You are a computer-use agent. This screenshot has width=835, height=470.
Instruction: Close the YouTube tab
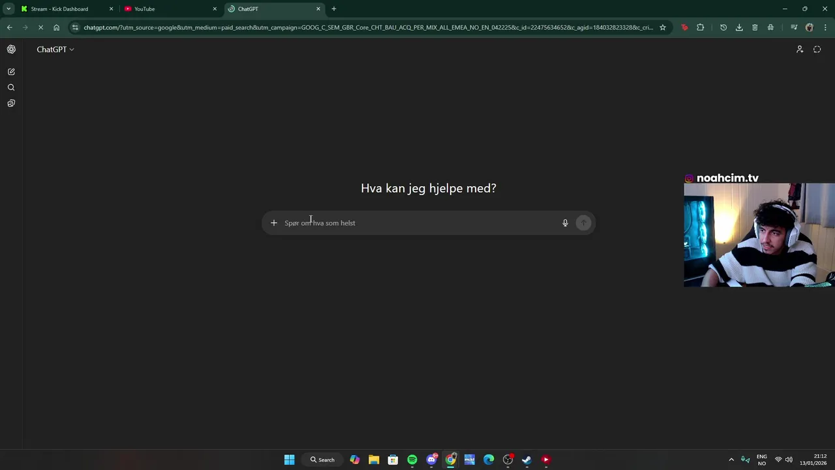click(x=215, y=9)
